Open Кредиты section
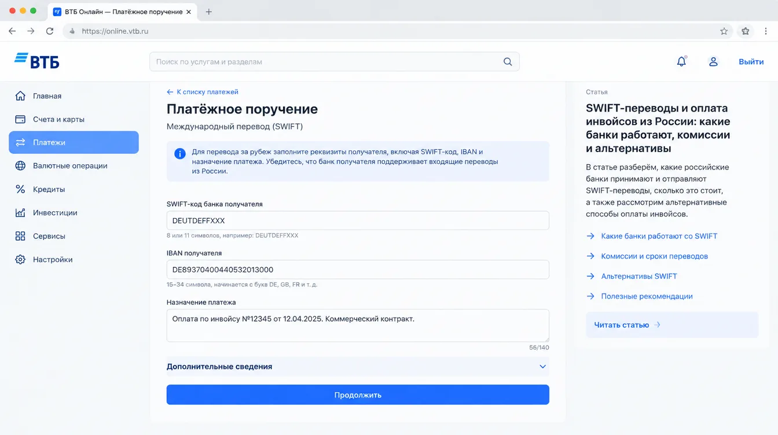778x435 pixels. 74,189
